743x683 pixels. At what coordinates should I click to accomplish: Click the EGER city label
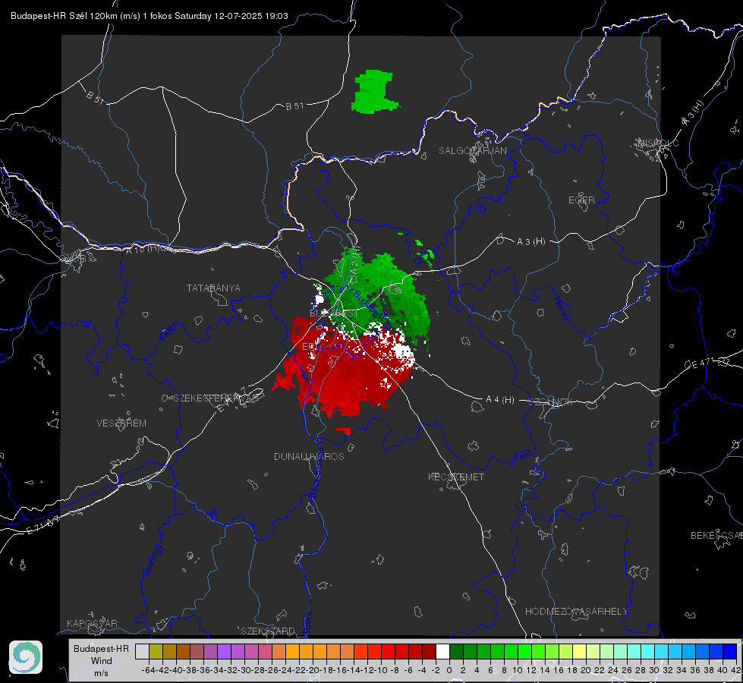pos(581,200)
